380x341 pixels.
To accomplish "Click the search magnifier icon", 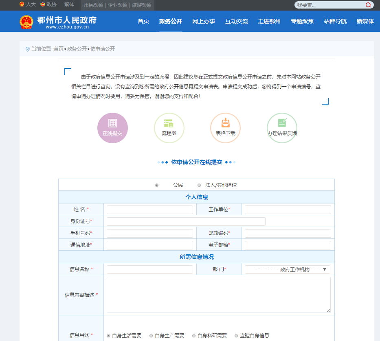I will [368, 5].
